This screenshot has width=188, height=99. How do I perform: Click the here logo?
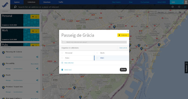[x=5, y=5]
